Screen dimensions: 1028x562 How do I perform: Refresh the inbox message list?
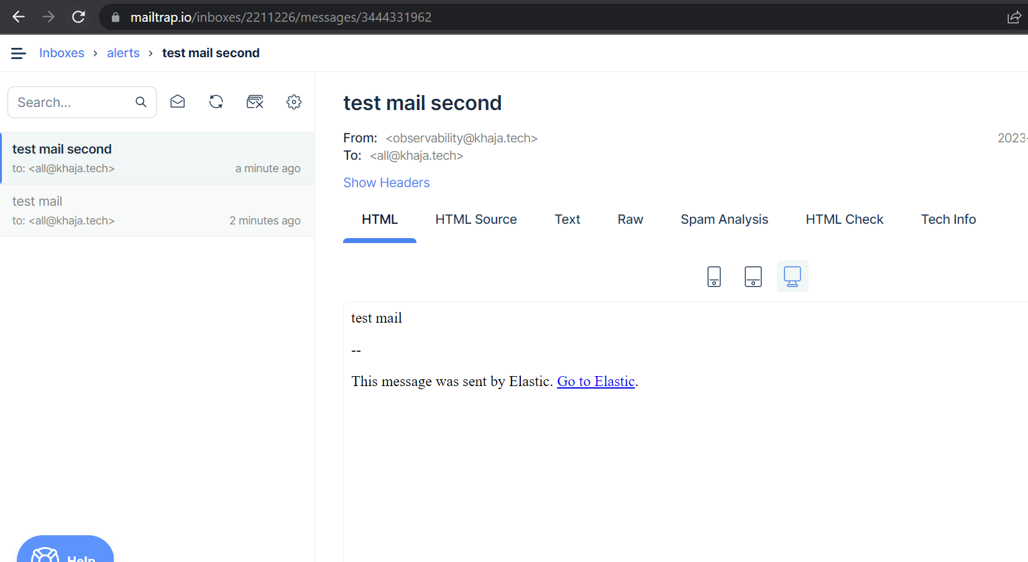click(x=216, y=102)
